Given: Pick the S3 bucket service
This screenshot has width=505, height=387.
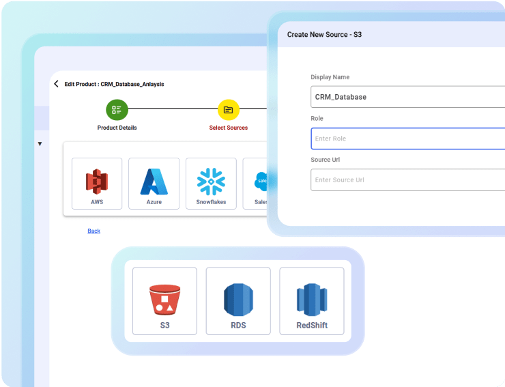Looking at the screenshot, I should pos(164,301).
